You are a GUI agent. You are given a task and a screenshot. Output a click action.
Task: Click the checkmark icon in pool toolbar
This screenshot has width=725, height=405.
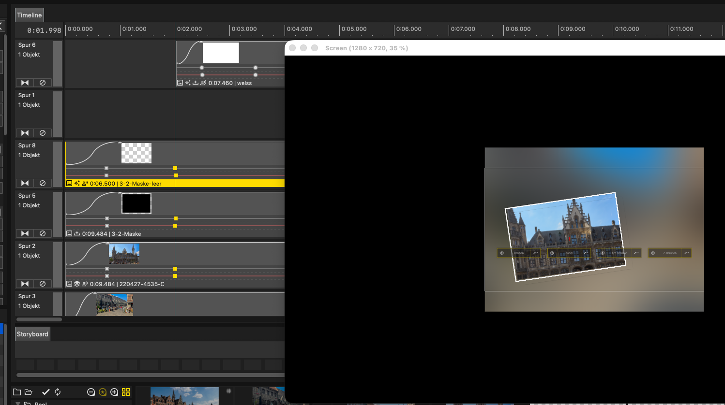pyautogui.click(x=46, y=392)
